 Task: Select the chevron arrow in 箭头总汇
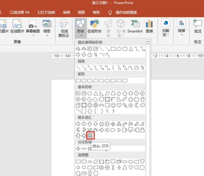[119, 130]
